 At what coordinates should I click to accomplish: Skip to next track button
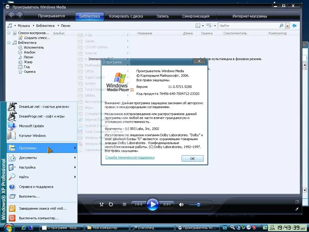pyautogui.click(x=167, y=205)
